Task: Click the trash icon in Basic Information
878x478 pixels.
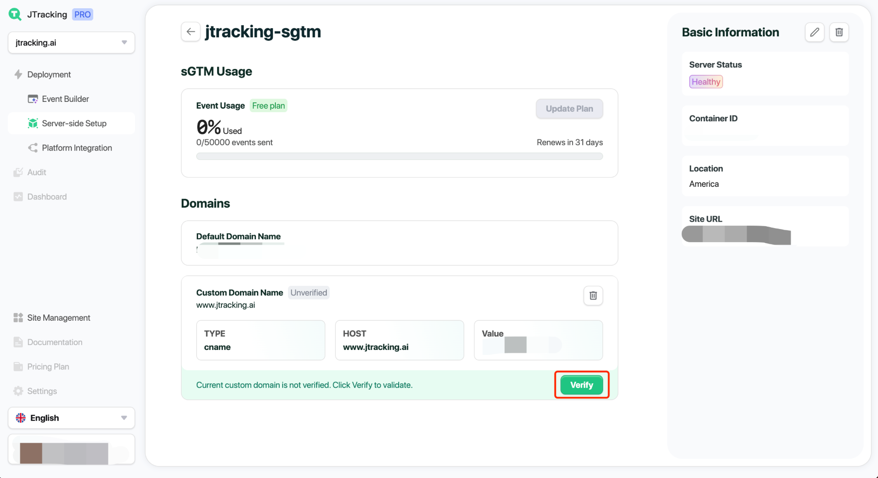Action: click(839, 33)
